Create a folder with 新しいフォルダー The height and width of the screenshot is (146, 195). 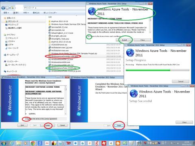pyautogui.click(x=50, y=13)
